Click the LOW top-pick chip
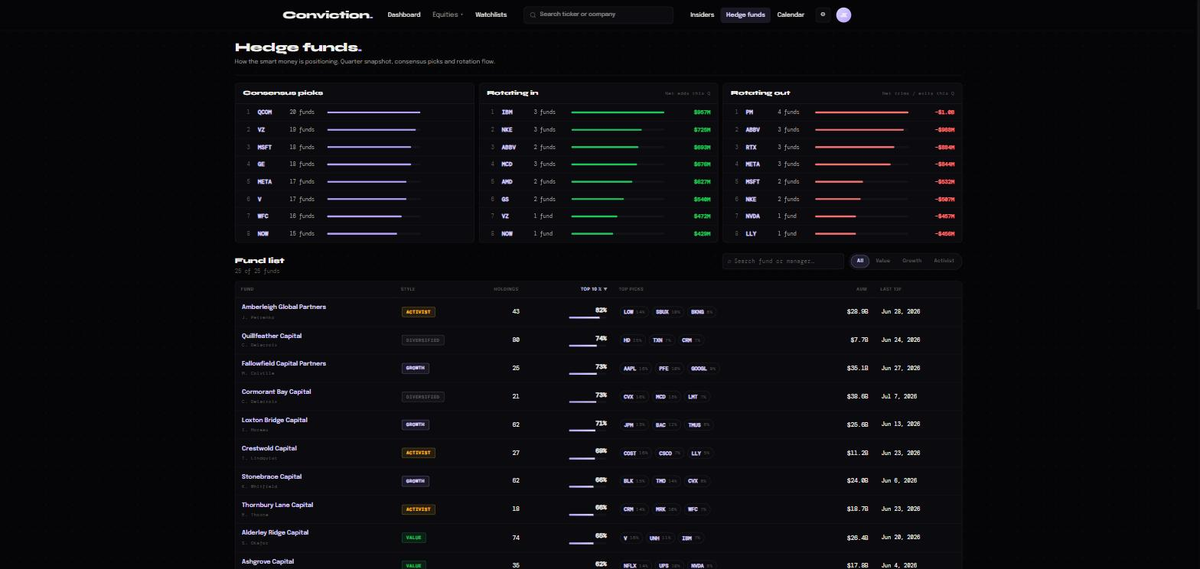The width and height of the screenshot is (1200, 569). (x=634, y=312)
